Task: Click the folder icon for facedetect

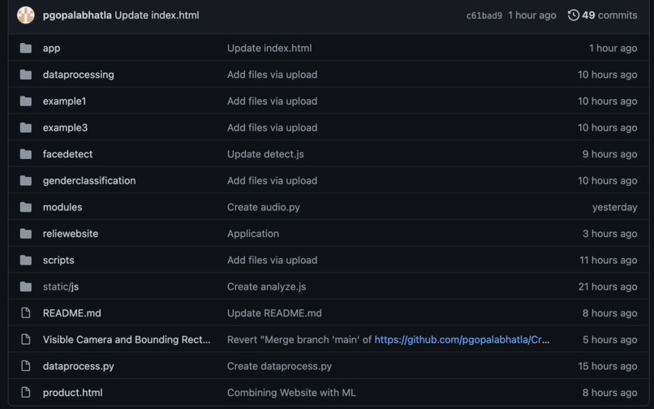Action: click(26, 154)
